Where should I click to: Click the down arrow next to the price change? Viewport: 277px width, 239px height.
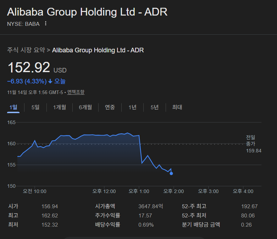coord(50,81)
